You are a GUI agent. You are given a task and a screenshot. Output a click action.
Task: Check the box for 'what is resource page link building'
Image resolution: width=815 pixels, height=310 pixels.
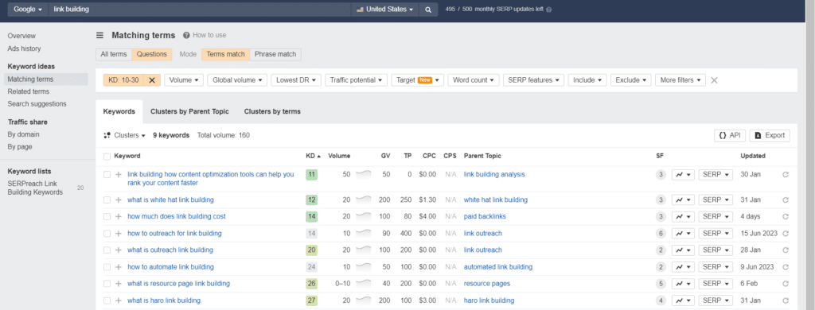coord(107,284)
